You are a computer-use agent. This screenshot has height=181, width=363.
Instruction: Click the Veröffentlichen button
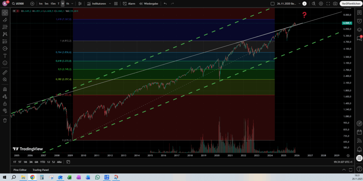pos(350,4)
